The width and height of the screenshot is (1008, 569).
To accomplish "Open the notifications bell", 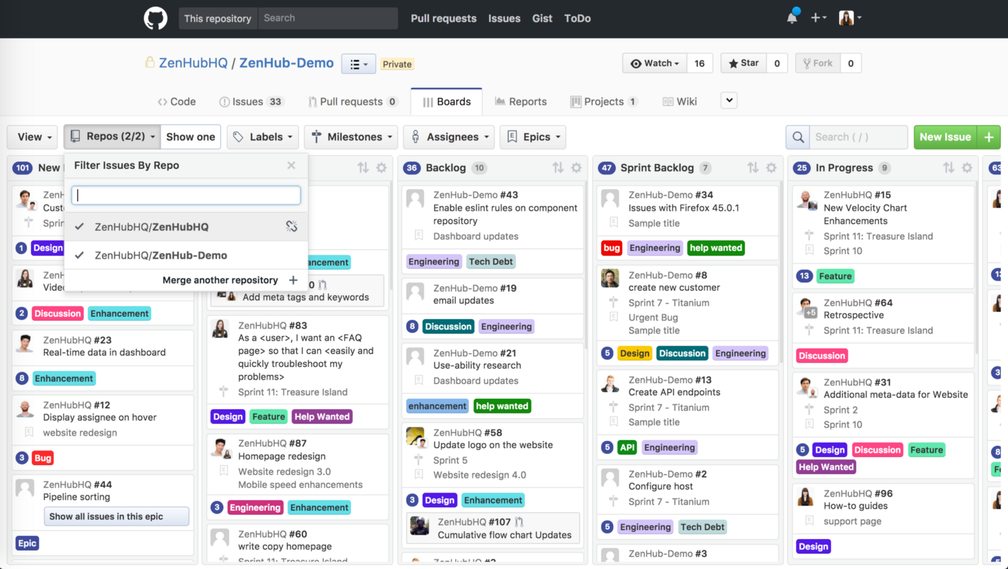I will [792, 18].
